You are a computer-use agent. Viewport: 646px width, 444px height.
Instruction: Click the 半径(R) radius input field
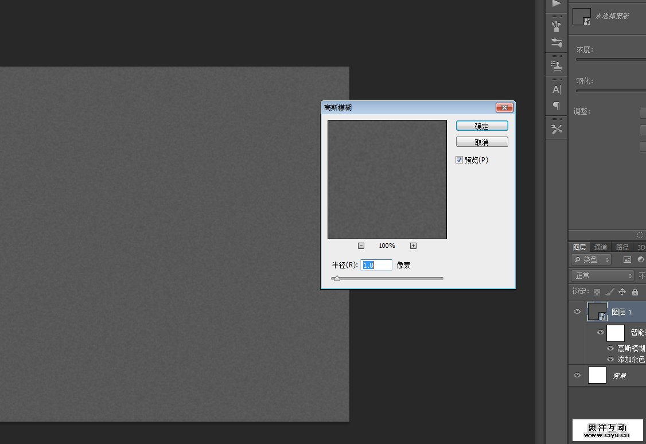coord(376,265)
